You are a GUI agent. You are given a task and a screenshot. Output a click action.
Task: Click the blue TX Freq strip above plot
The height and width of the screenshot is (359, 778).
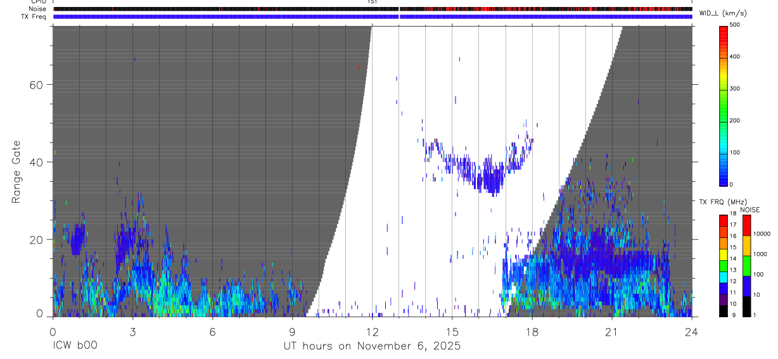373,16
